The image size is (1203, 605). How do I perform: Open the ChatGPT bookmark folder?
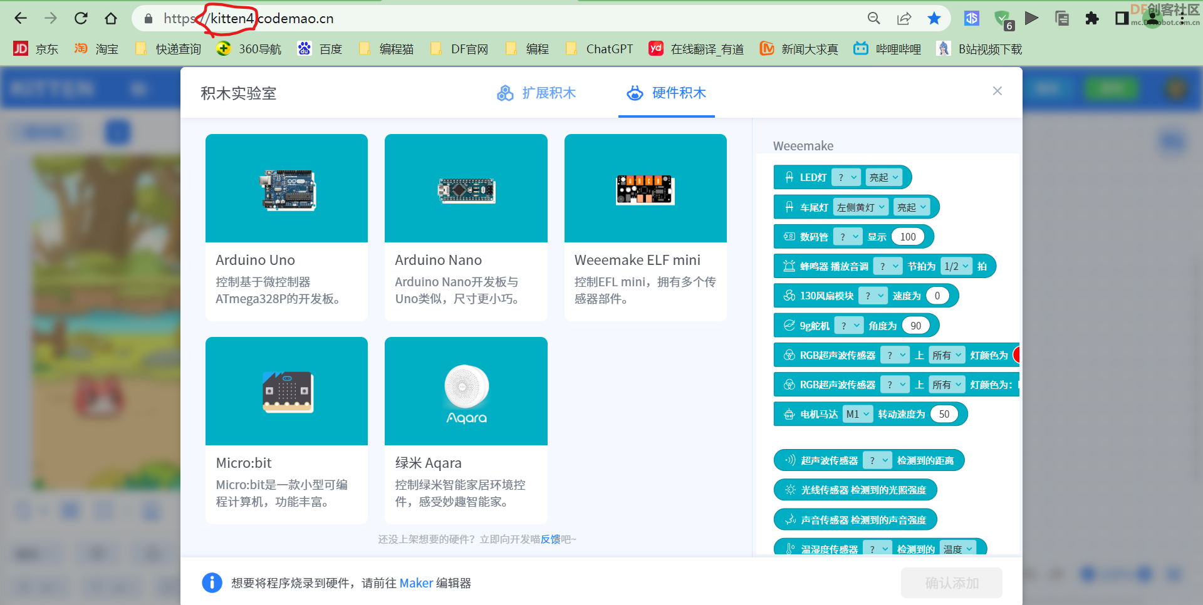point(600,49)
